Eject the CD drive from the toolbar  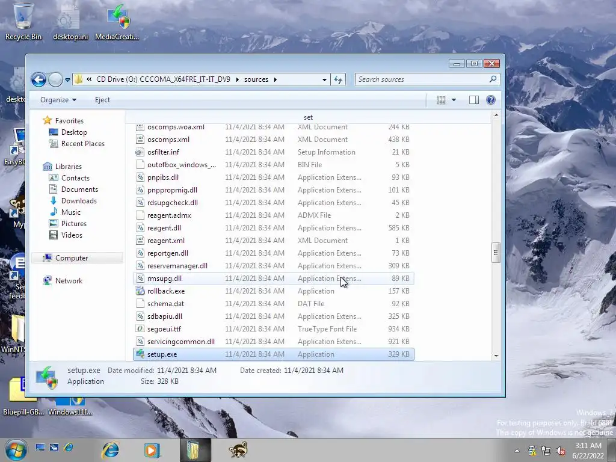pos(102,100)
